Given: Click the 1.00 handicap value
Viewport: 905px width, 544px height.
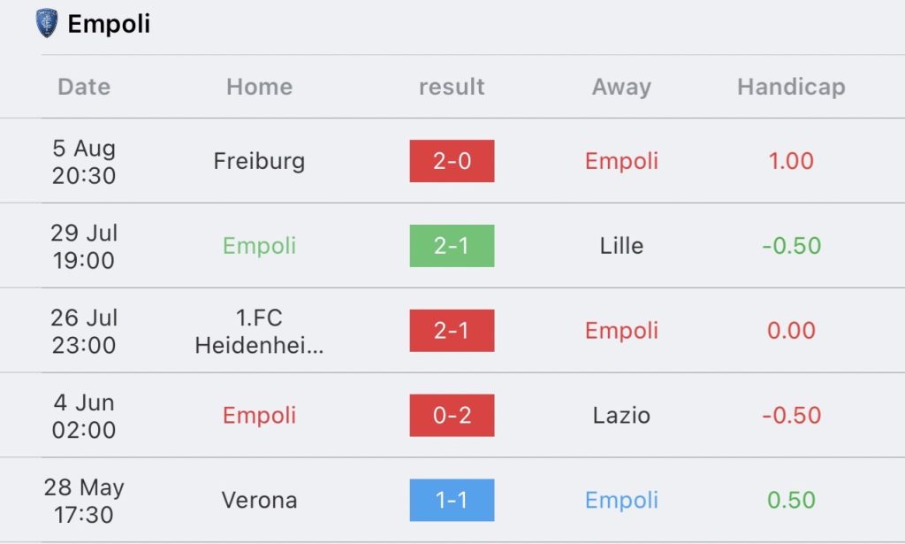Looking at the screenshot, I should pos(791,161).
